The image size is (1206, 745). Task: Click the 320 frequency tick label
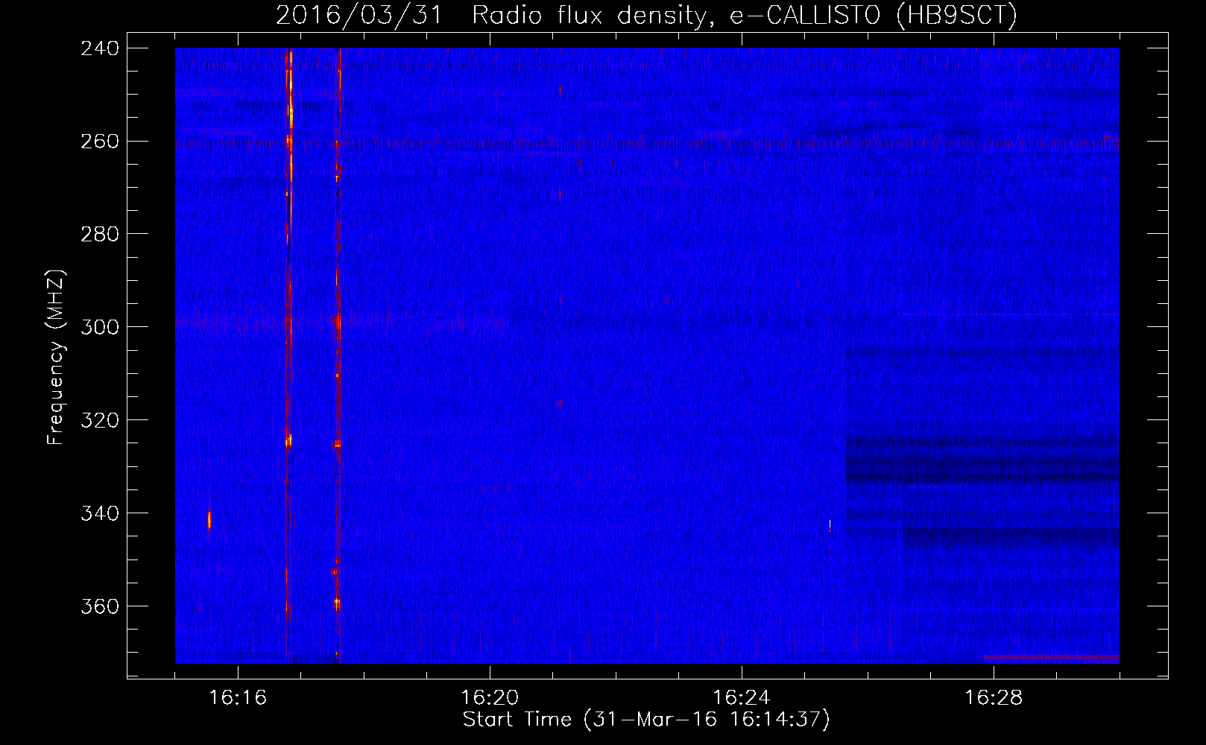point(100,421)
